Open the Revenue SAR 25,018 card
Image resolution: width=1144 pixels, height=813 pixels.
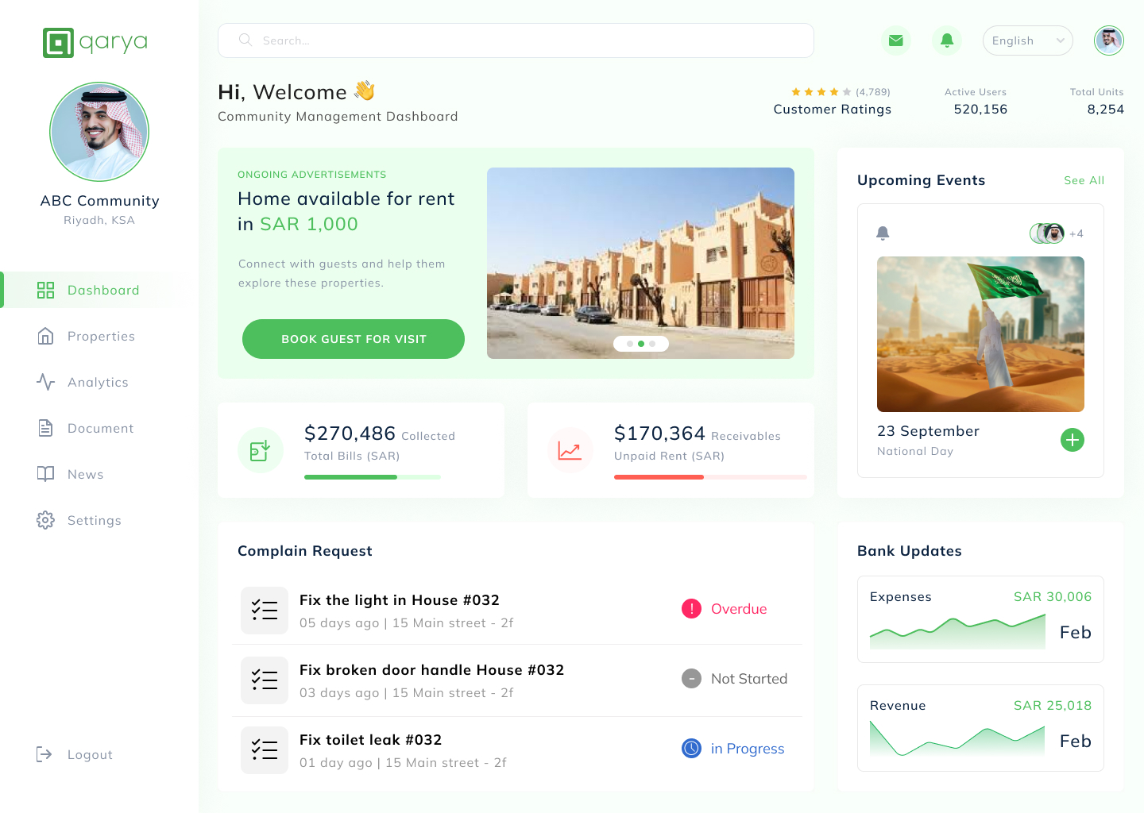click(x=980, y=728)
